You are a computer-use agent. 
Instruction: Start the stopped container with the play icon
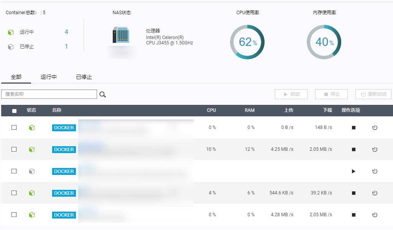click(x=354, y=171)
